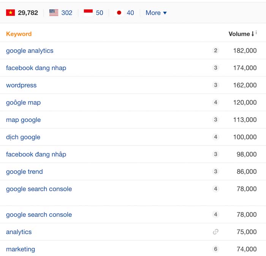Click the link icon in analytics row

[215, 232]
